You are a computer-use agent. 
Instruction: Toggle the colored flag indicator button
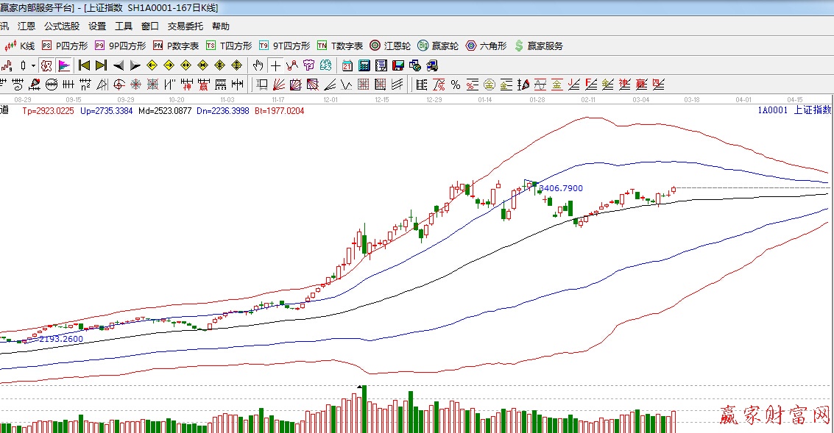click(64, 65)
